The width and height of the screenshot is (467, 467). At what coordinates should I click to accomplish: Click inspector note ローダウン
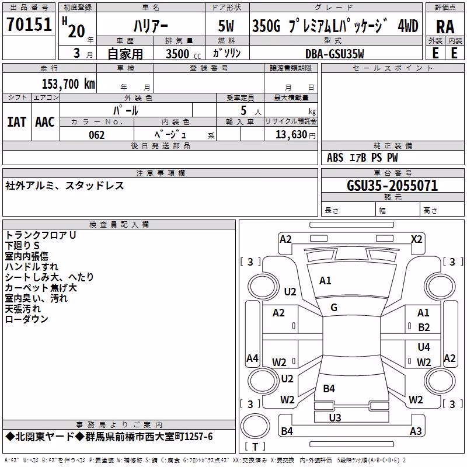[x=26, y=319]
